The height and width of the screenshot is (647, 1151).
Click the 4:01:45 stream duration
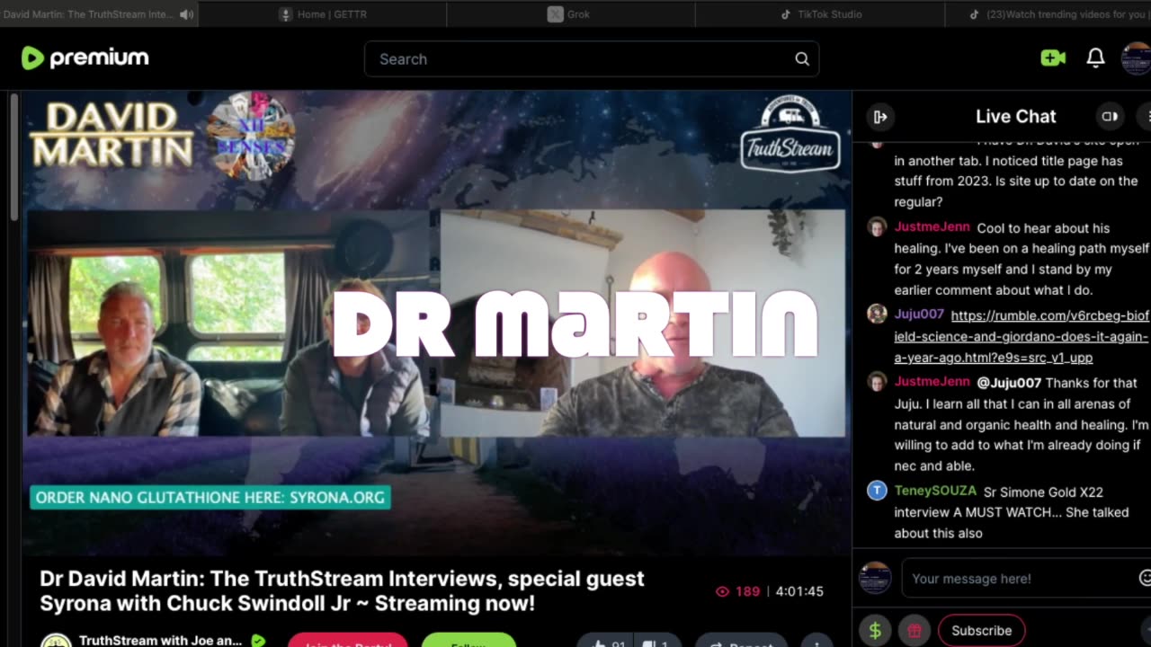(799, 591)
